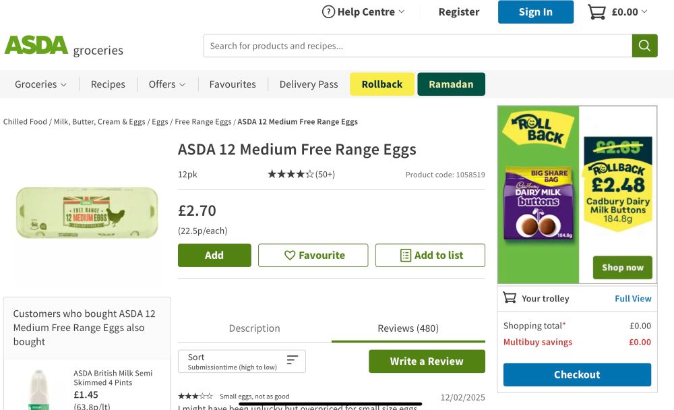Image resolution: width=674 pixels, height=410 pixels.
Task: Expand the Groceries dropdown
Action: click(x=40, y=84)
